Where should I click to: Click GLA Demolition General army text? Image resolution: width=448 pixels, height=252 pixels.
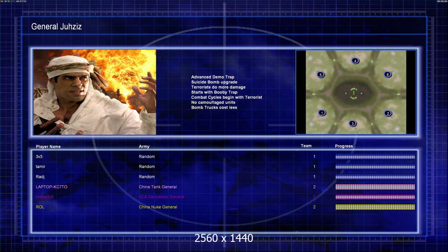point(161,197)
